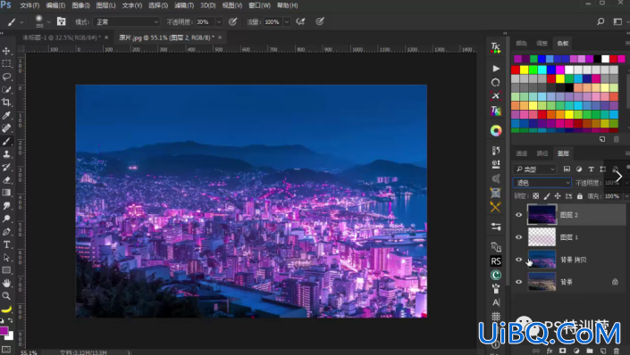Open the brush preset picker arrow
This screenshot has height=355, width=630.
[x=48, y=21]
